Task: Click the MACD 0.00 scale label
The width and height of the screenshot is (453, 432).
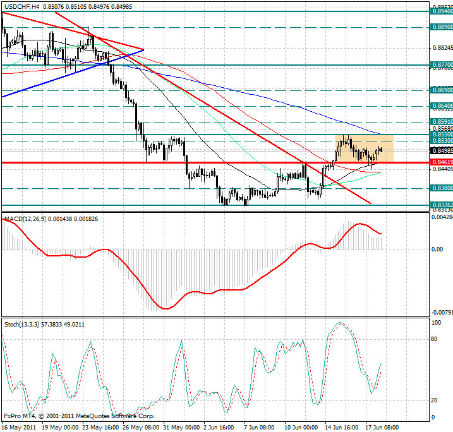Action: (x=437, y=249)
